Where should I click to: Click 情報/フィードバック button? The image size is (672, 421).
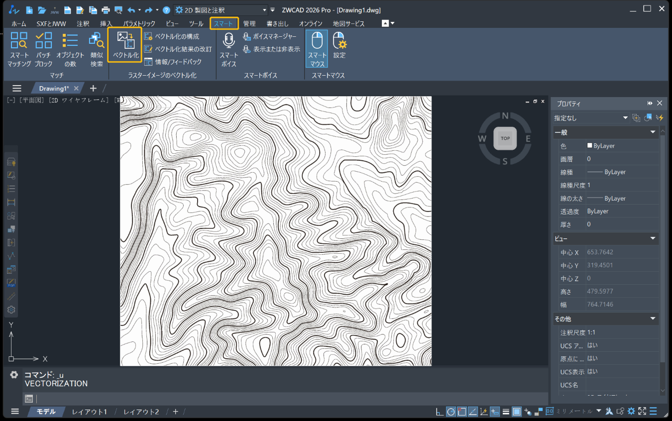173,62
